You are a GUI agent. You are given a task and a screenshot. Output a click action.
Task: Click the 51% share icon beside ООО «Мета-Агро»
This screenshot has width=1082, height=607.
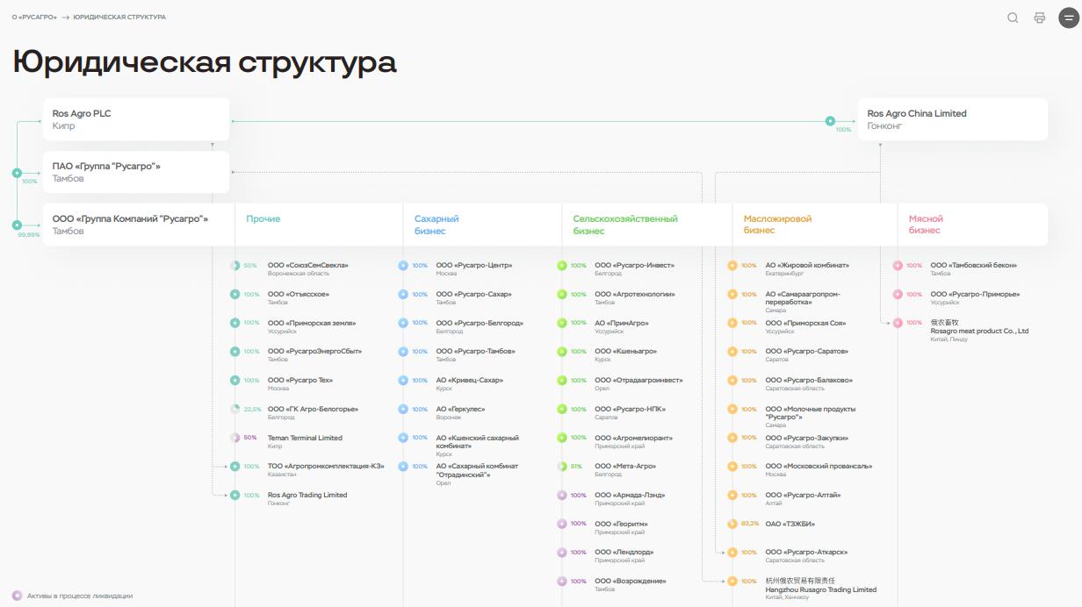tap(562, 467)
